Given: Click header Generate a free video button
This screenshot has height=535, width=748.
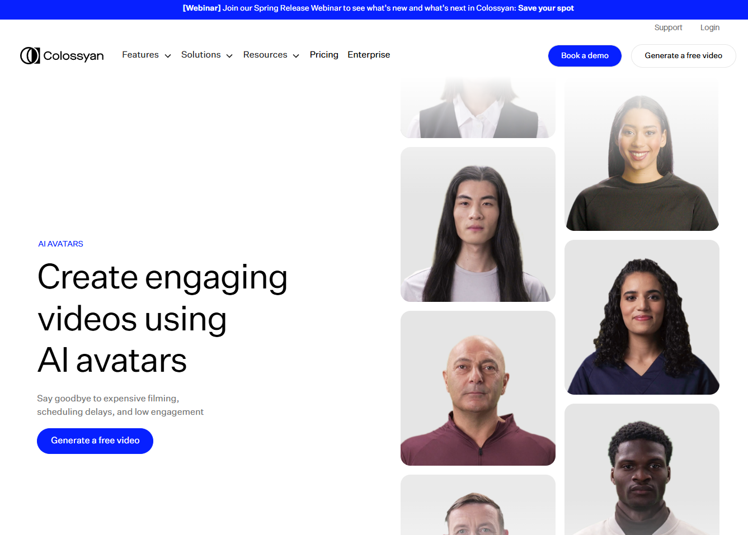Looking at the screenshot, I should tap(683, 56).
